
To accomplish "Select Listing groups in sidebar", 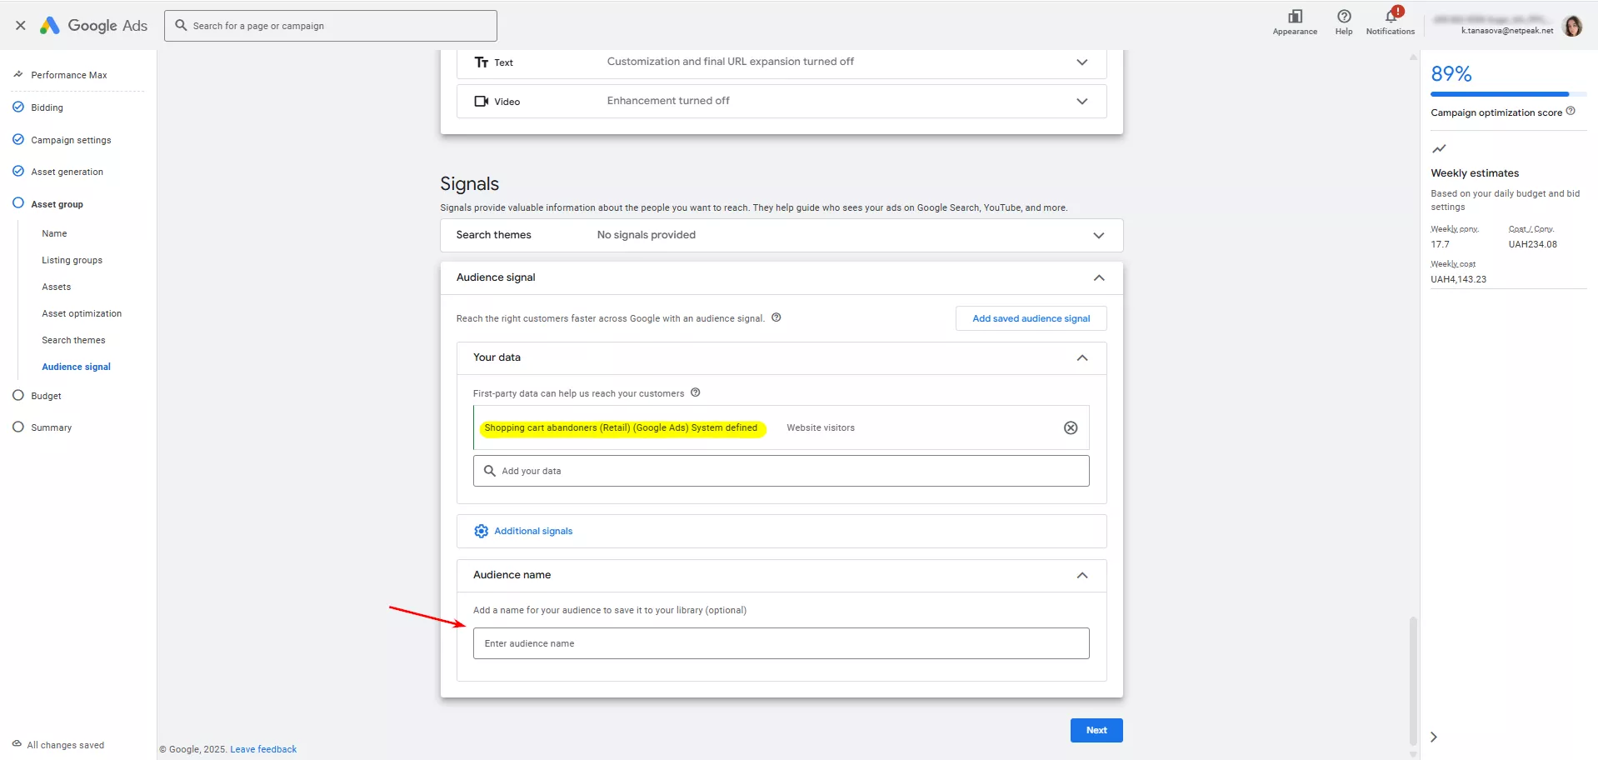I will pyautogui.click(x=72, y=260).
